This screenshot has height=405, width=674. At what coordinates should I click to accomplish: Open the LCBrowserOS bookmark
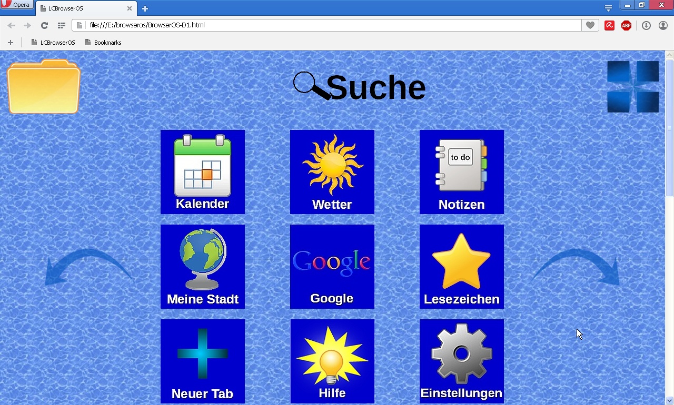(53, 43)
